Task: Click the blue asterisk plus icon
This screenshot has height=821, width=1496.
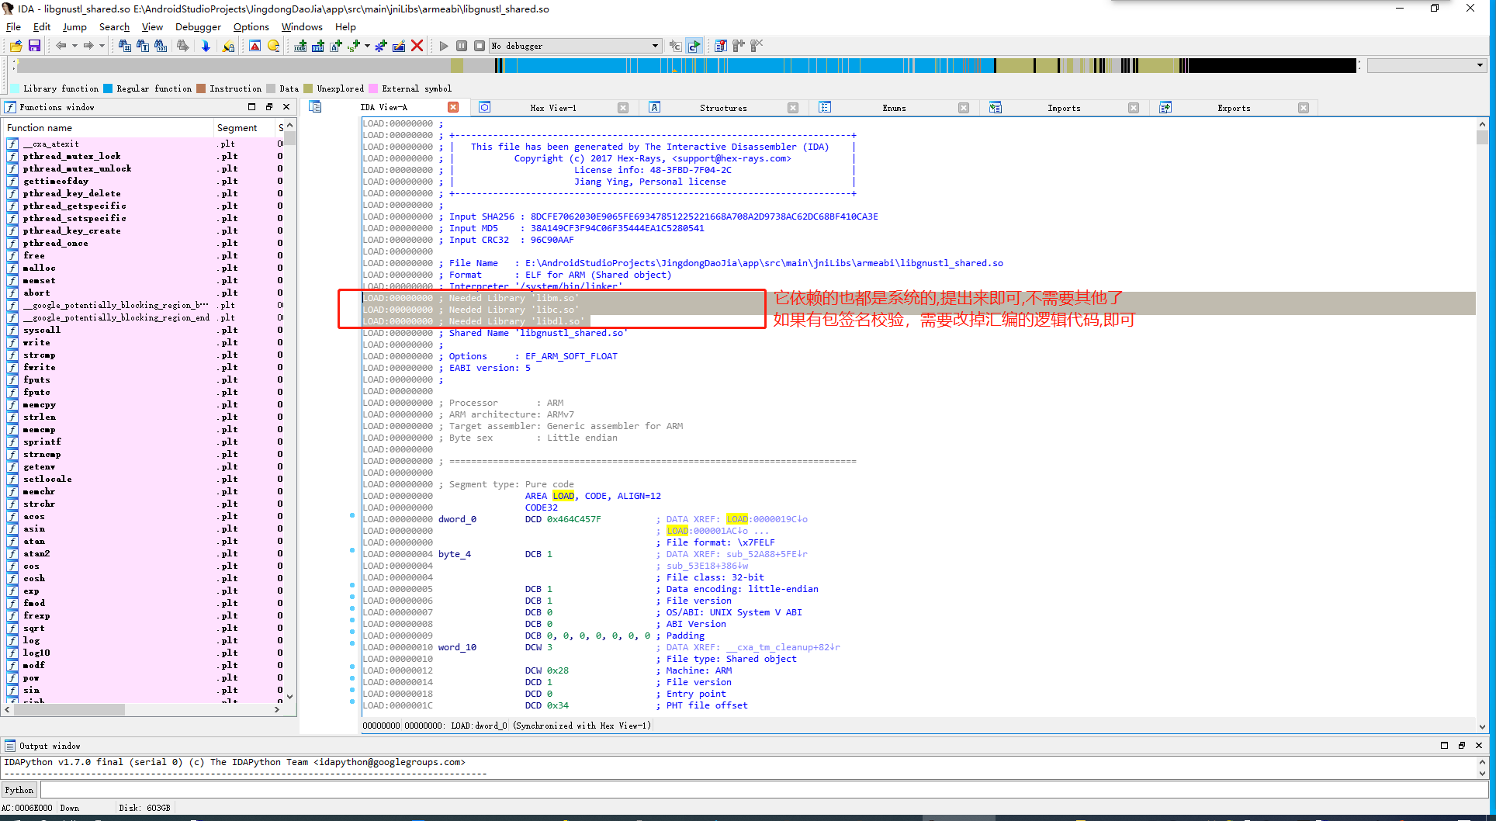Action: [381, 46]
